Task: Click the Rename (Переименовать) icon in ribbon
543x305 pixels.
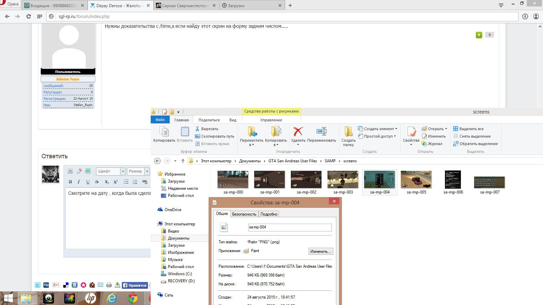Action: [321, 132]
